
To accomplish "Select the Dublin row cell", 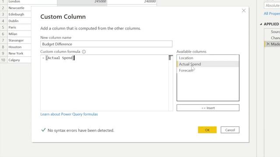I will point(19,21).
